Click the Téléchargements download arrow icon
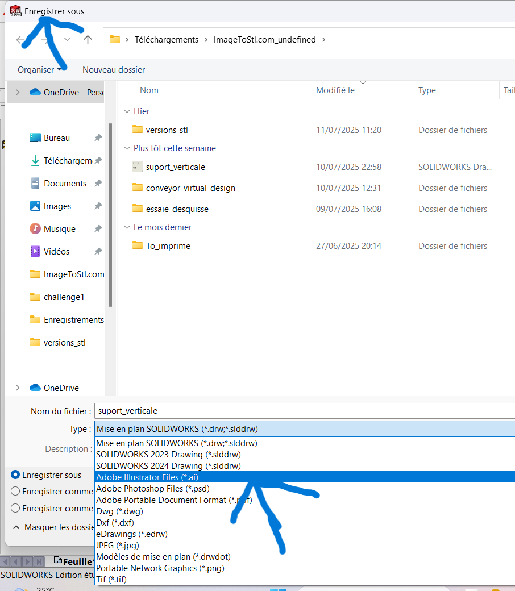 [x=35, y=161]
